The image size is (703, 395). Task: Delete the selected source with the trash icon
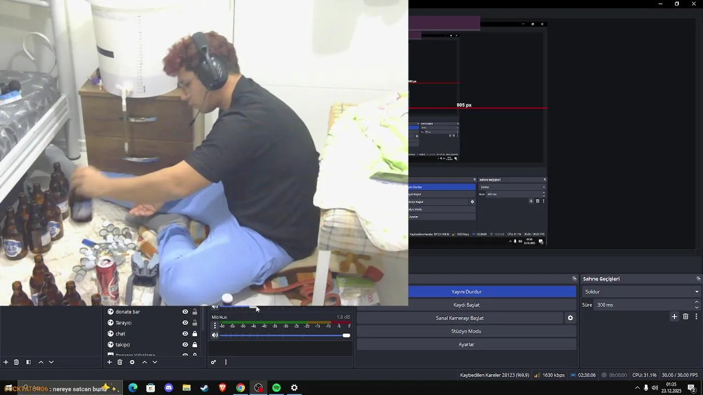point(120,362)
